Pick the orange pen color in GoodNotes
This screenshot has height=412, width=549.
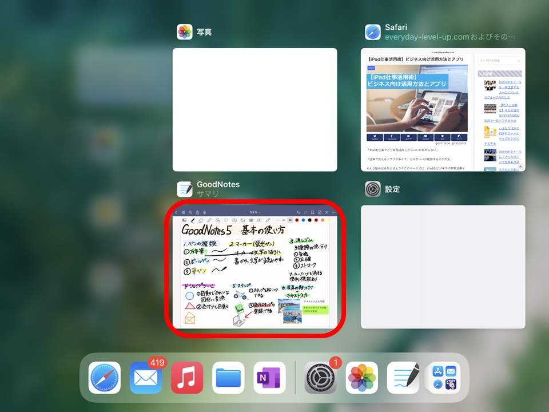coord(323,220)
